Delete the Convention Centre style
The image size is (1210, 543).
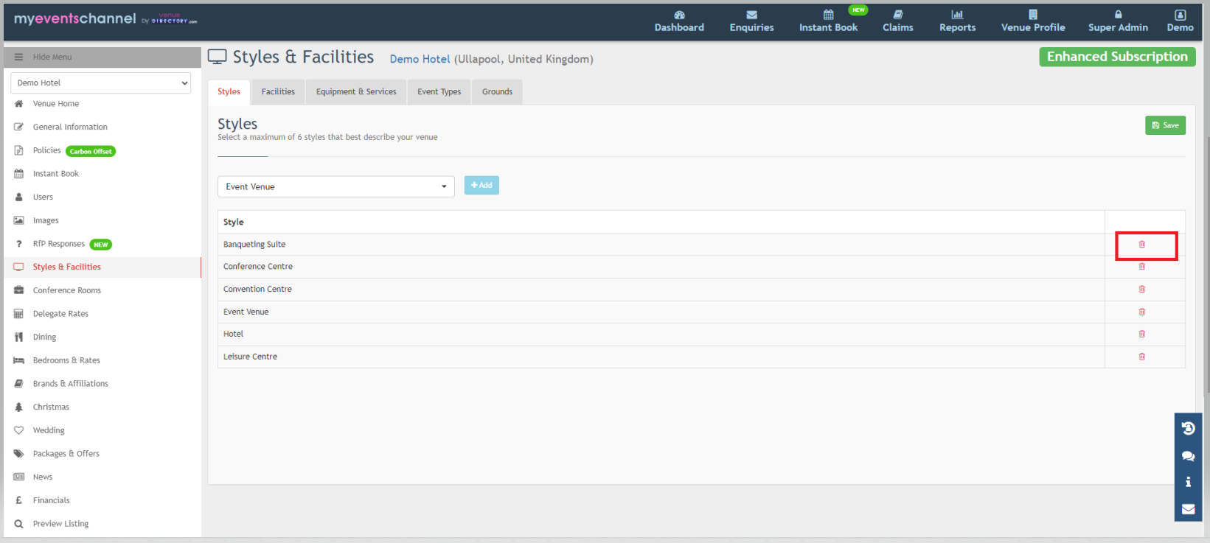click(x=1141, y=290)
